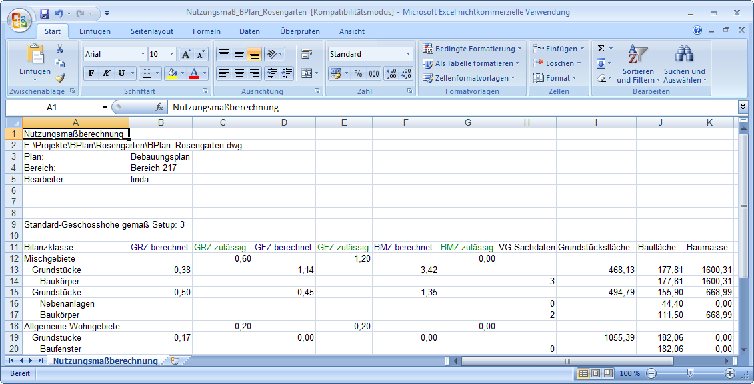Open the Name Box dropdown arrow
Image resolution: width=754 pixels, height=384 pixels.
[x=105, y=107]
